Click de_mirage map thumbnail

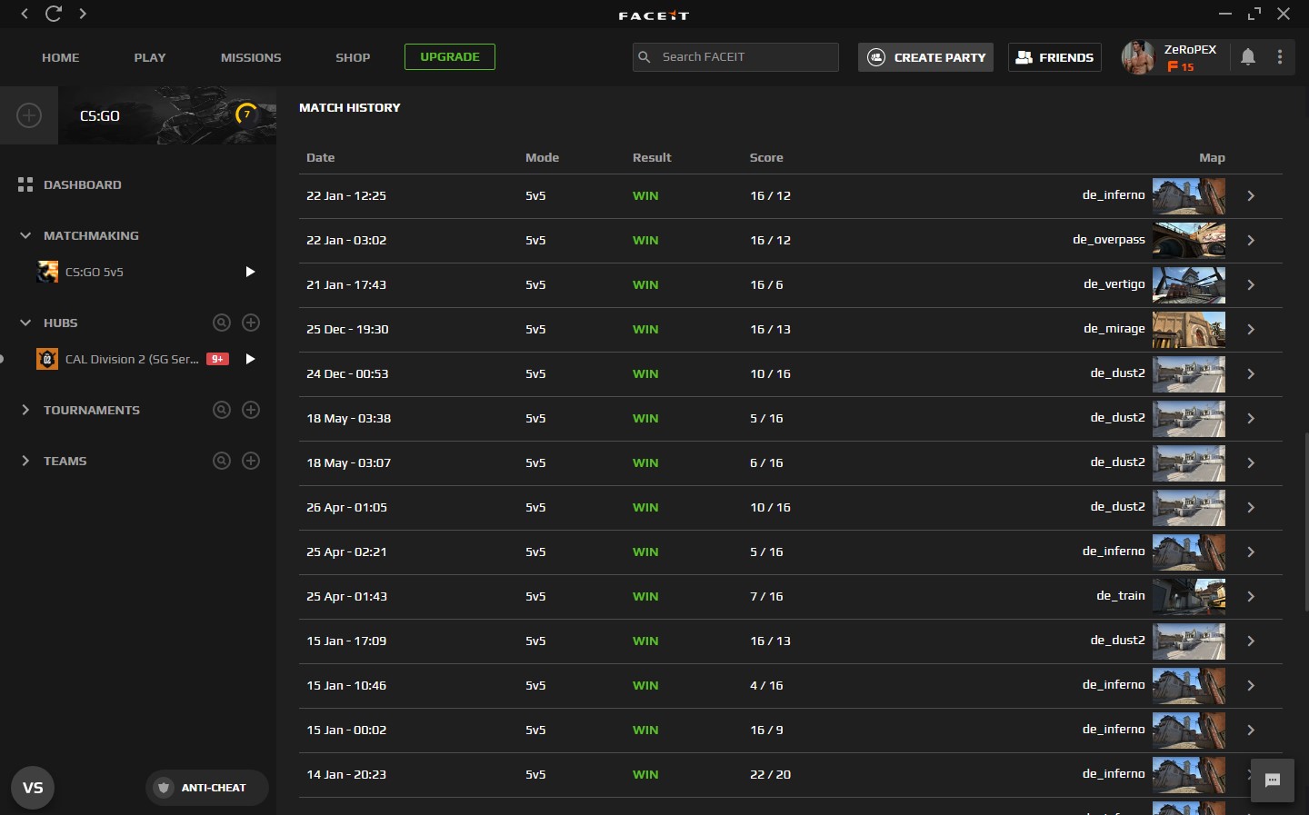[x=1189, y=329]
